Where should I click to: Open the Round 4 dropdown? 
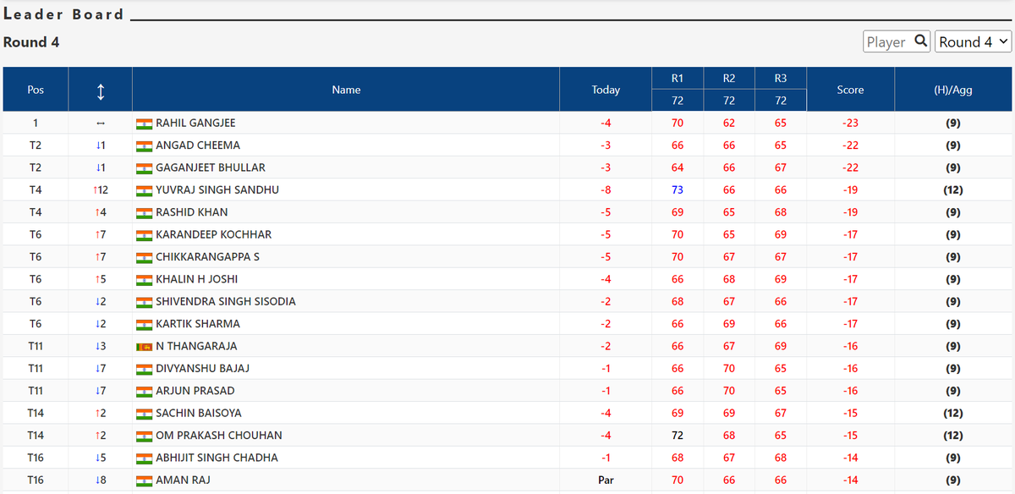(x=974, y=41)
